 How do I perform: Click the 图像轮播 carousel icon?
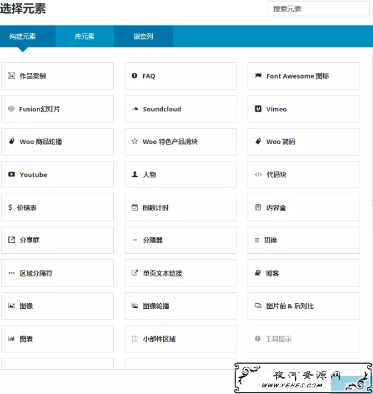pyautogui.click(x=135, y=306)
